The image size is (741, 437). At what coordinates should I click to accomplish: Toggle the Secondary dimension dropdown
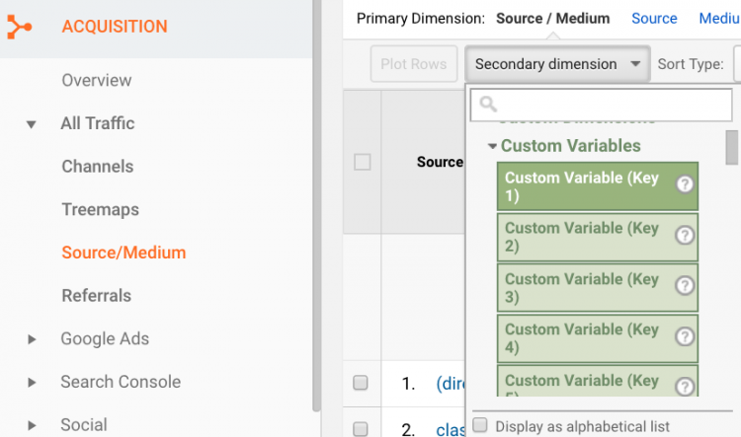pyautogui.click(x=558, y=64)
